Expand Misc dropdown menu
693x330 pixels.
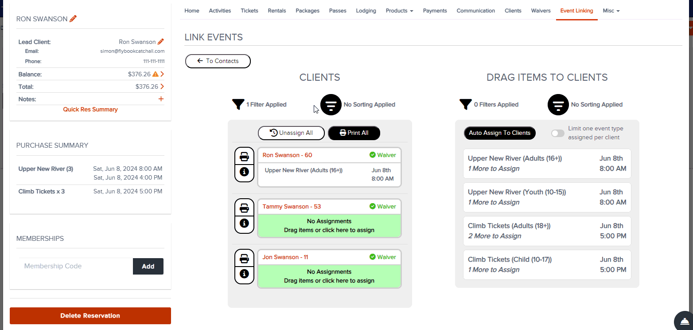(611, 11)
